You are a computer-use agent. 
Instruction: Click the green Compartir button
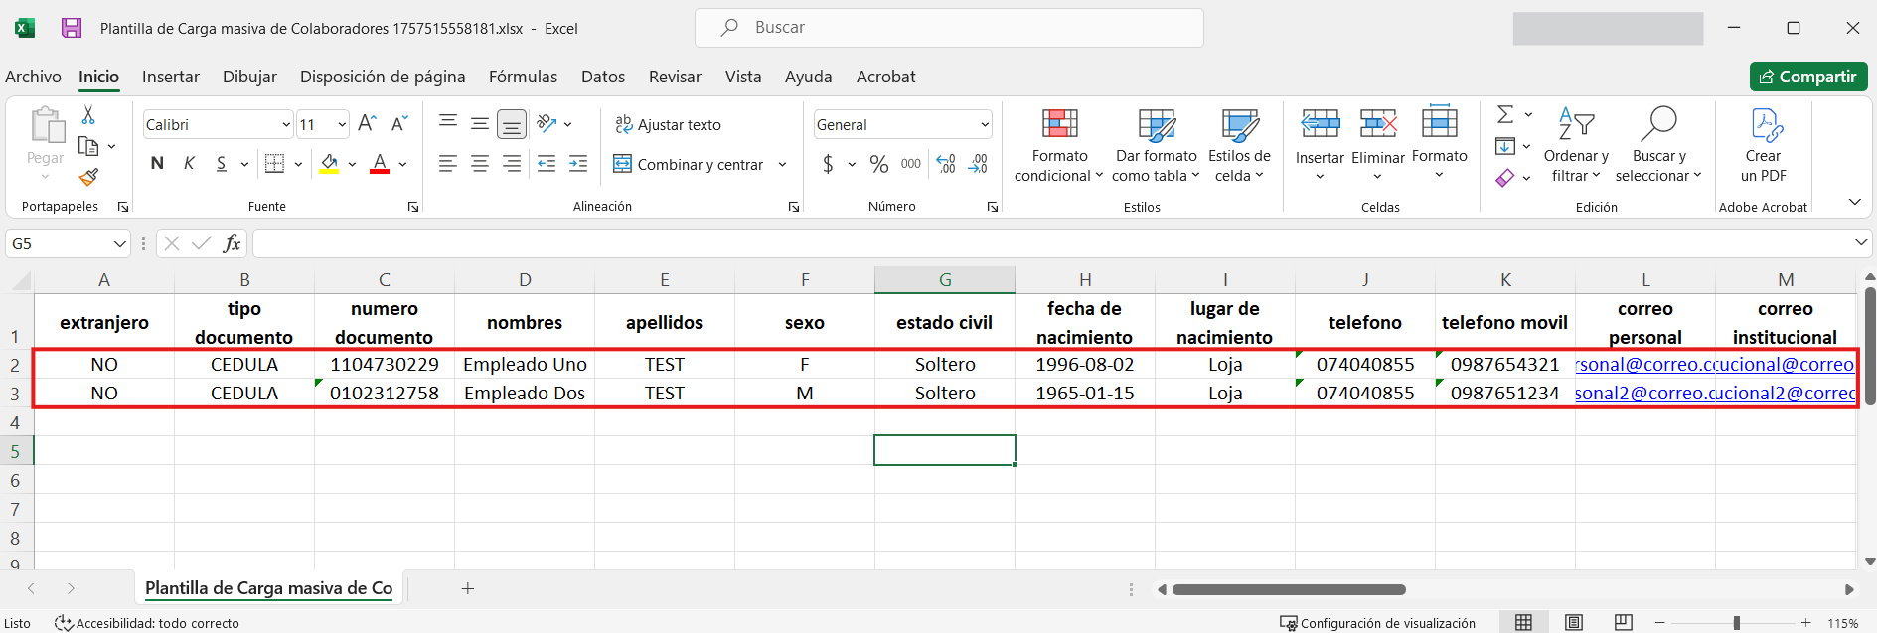point(1808,77)
